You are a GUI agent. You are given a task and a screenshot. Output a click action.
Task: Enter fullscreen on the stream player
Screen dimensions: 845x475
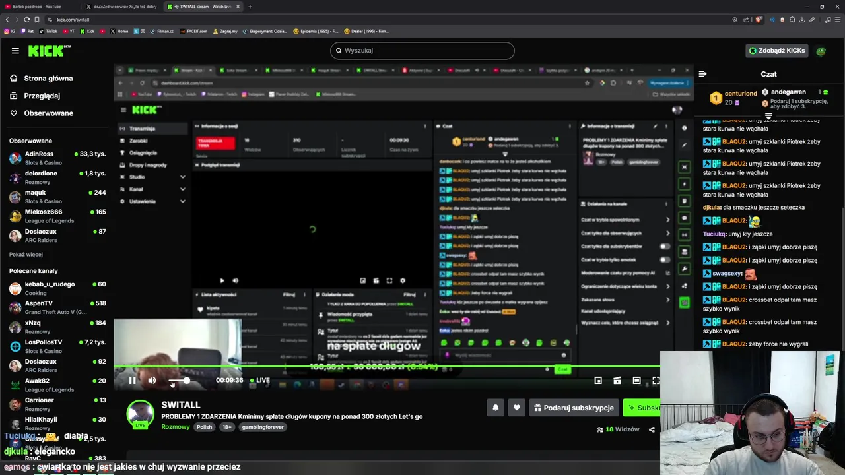pyautogui.click(x=656, y=380)
